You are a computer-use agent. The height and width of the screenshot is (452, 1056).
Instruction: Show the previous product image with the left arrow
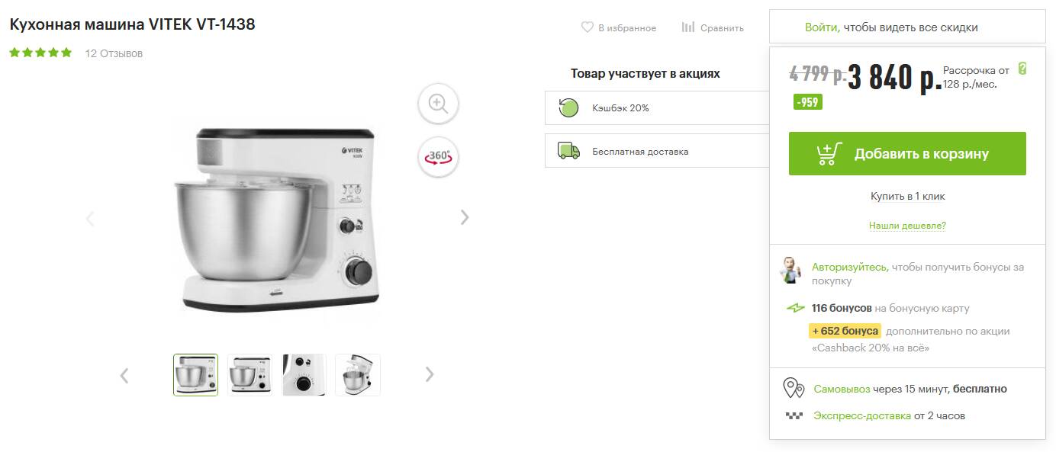(x=90, y=219)
